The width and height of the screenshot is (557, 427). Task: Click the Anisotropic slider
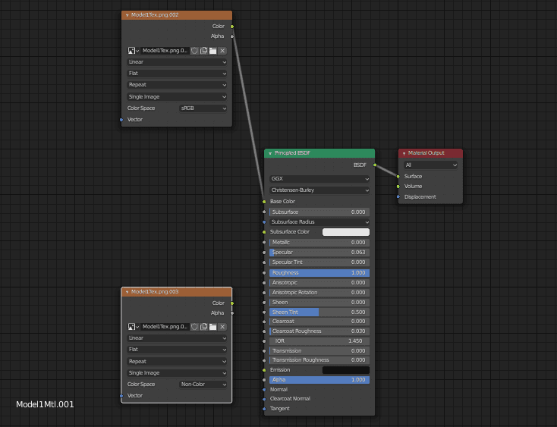(319, 283)
